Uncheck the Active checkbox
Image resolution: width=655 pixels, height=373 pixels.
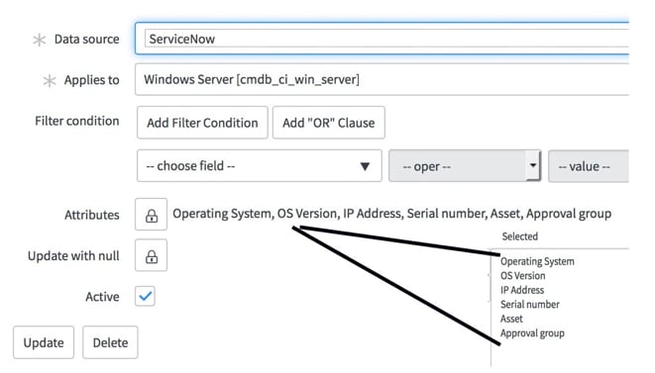[145, 296]
